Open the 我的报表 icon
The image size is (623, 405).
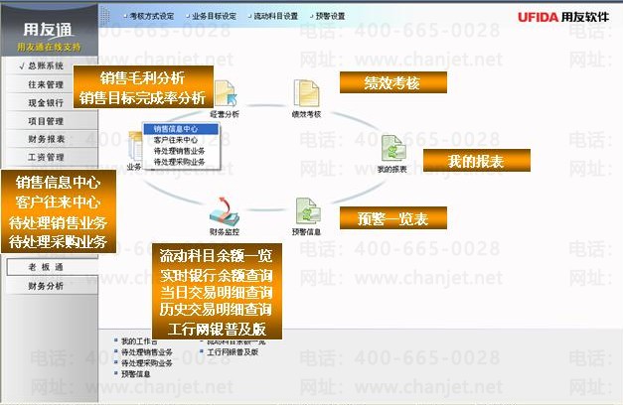tap(392, 149)
